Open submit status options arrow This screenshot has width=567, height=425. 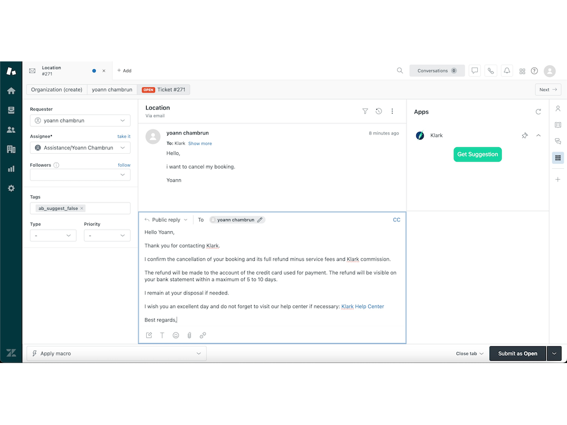tap(554, 354)
